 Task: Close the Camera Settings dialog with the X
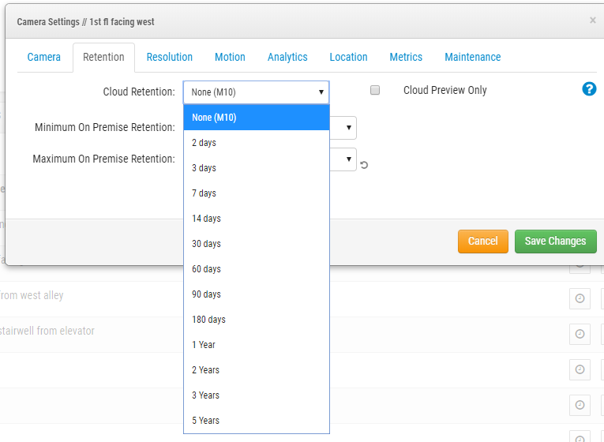tap(593, 21)
